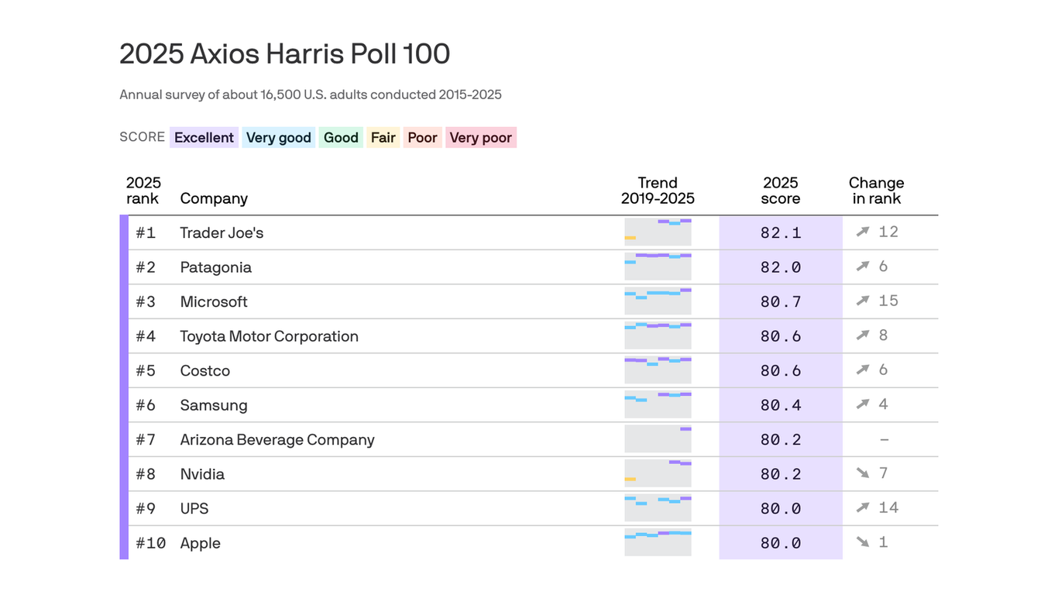Select the Good legend label

[341, 137]
